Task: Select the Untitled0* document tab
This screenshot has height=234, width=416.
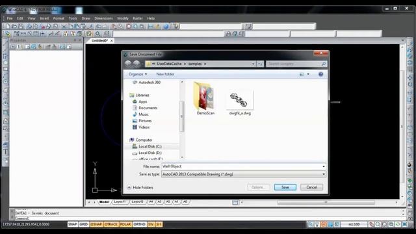Action: tap(99, 40)
